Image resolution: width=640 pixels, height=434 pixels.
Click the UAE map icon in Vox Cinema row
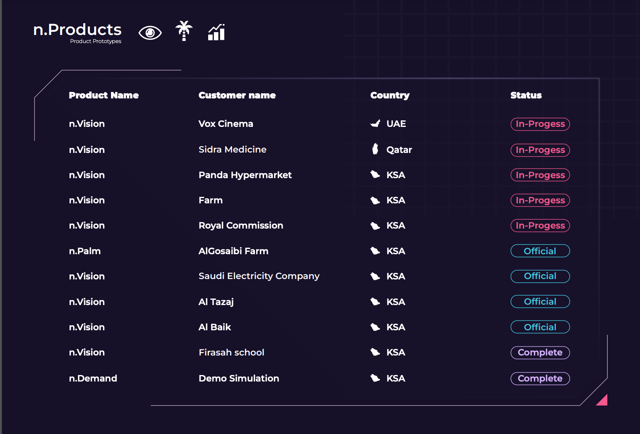click(x=375, y=124)
